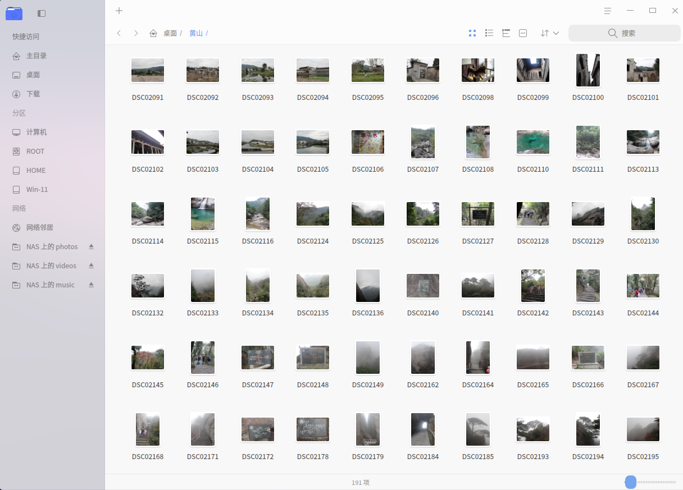Open the sort order dropdown
683x490 pixels.
(x=550, y=33)
